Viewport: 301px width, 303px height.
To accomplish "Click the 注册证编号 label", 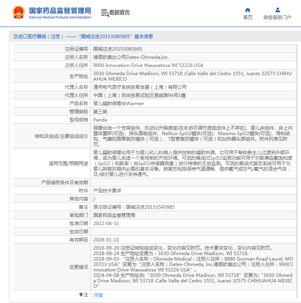I will (76, 49).
